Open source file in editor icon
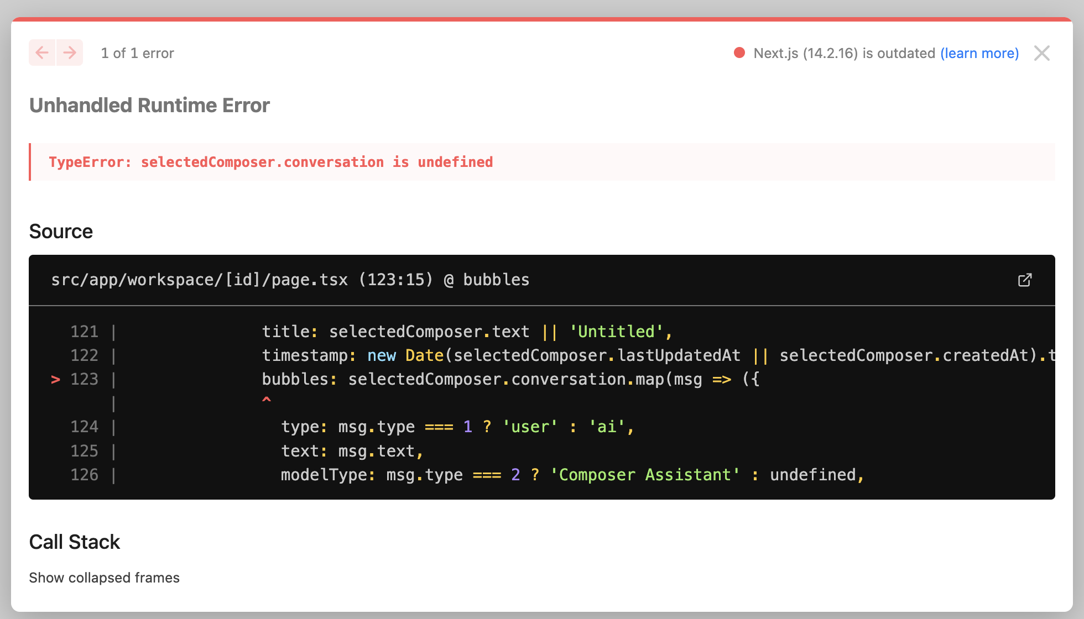1084x619 pixels. (x=1024, y=280)
